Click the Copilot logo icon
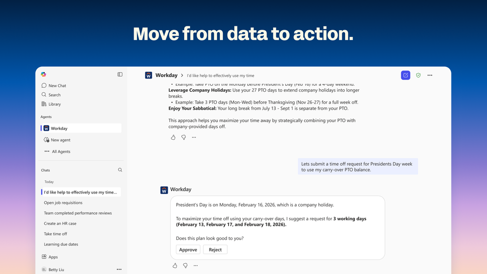Image resolution: width=487 pixels, height=274 pixels. pos(43,74)
